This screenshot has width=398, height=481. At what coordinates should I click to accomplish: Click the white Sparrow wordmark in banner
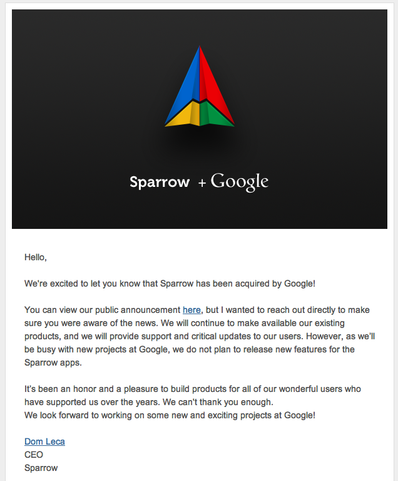(x=160, y=182)
